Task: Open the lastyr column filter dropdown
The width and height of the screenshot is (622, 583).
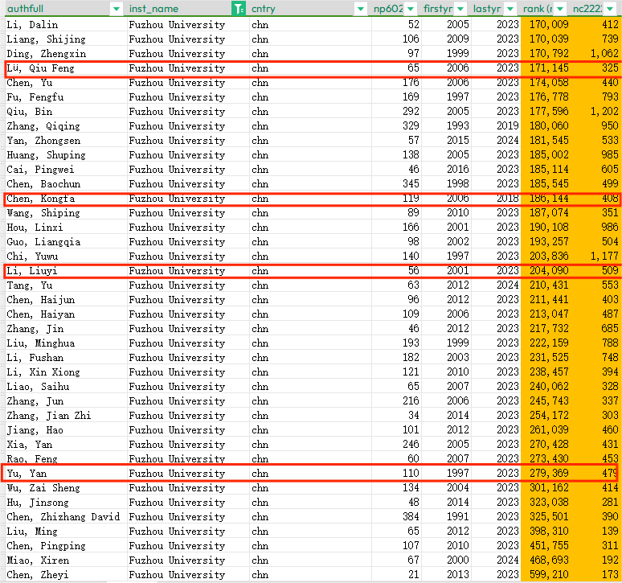Action: (x=511, y=9)
